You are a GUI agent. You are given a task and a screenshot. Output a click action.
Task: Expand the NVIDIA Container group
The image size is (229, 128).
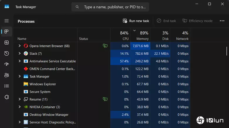click(20, 107)
